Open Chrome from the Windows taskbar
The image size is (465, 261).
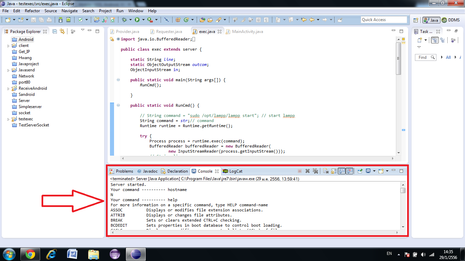click(30, 254)
